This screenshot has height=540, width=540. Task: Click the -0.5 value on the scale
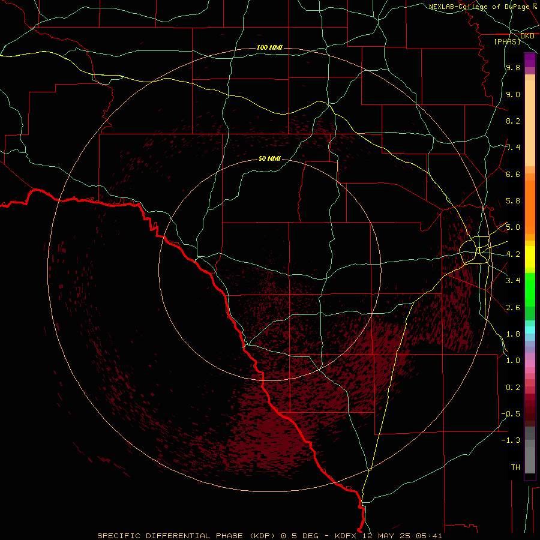[511, 414]
